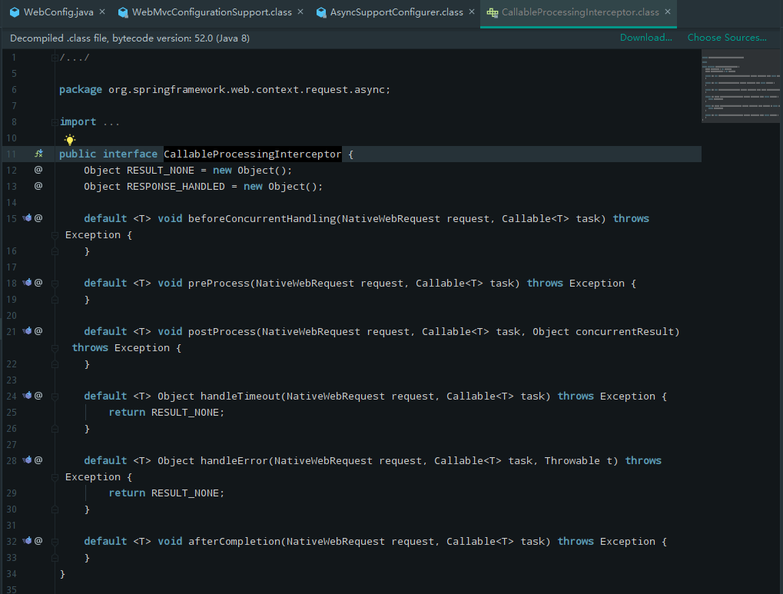Click the lightbulb intention icon above the interface declaration
This screenshot has width=783, height=594.
(x=69, y=139)
